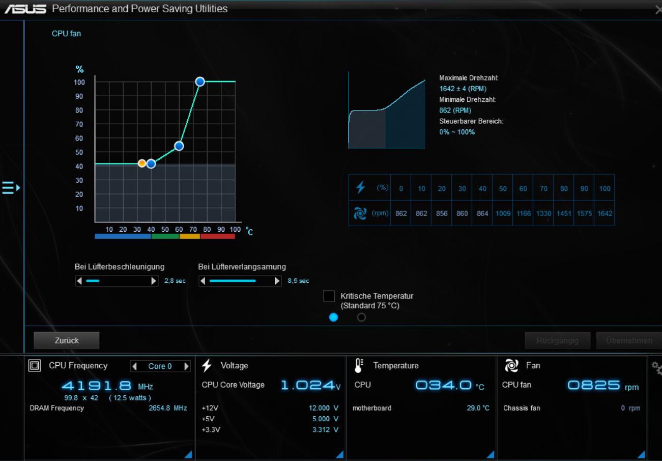Click the power percent lightning icon in table
Viewport: 662px width, 461px height.
click(360, 188)
